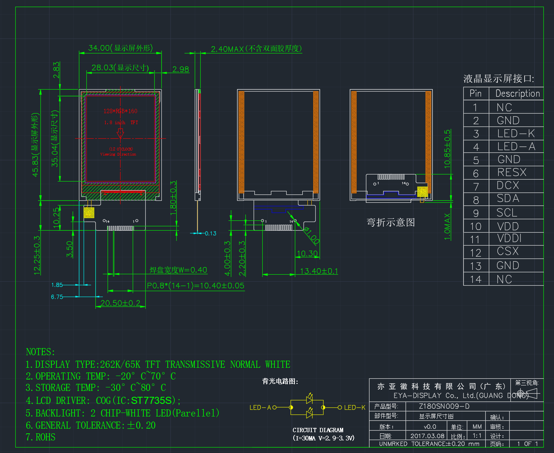This screenshot has width=554, height=453.
Task: Select the 12.25±0.3 dimension label
Action: click(37, 255)
